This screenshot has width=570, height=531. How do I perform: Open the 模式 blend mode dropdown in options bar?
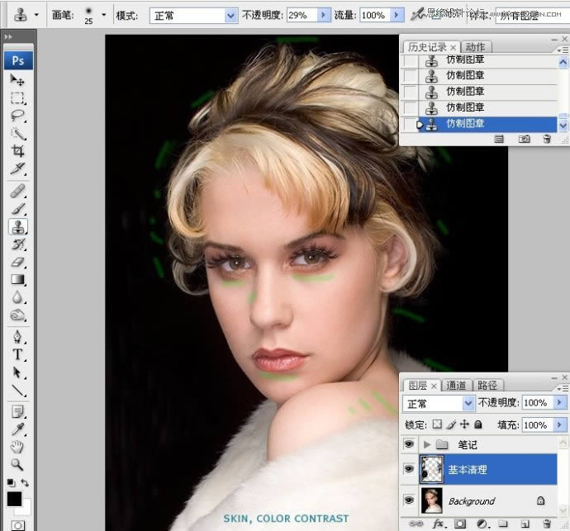click(x=230, y=16)
